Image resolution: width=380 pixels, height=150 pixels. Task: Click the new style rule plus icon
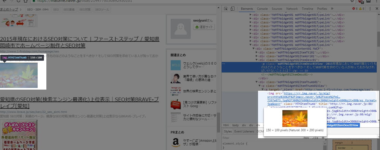323,137
